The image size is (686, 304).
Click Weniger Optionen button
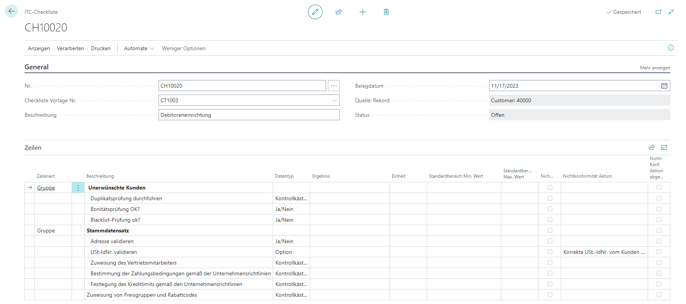[x=183, y=48]
